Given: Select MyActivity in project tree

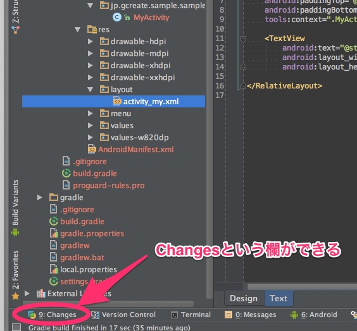Looking at the screenshot, I should click(151, 18).
